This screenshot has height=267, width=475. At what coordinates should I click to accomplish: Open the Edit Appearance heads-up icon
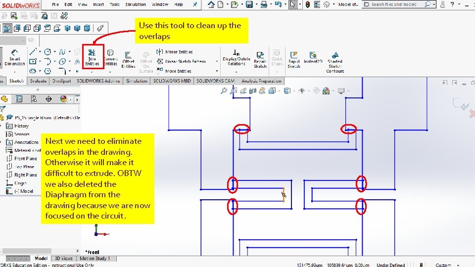(x=316, y=90)
